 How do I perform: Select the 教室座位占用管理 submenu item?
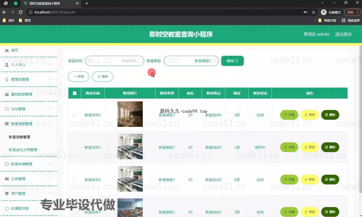coord(23,150)
